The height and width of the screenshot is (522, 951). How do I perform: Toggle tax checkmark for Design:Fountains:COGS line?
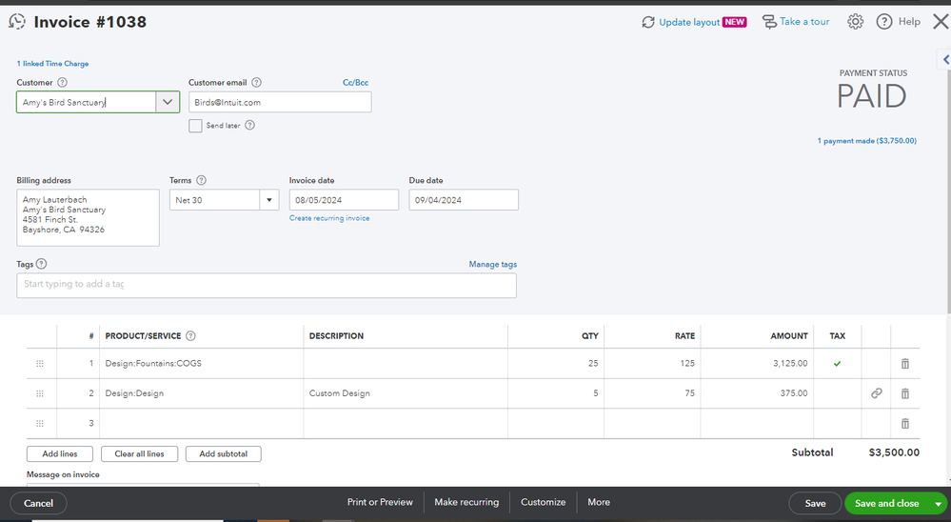click(x=837, y=364)
